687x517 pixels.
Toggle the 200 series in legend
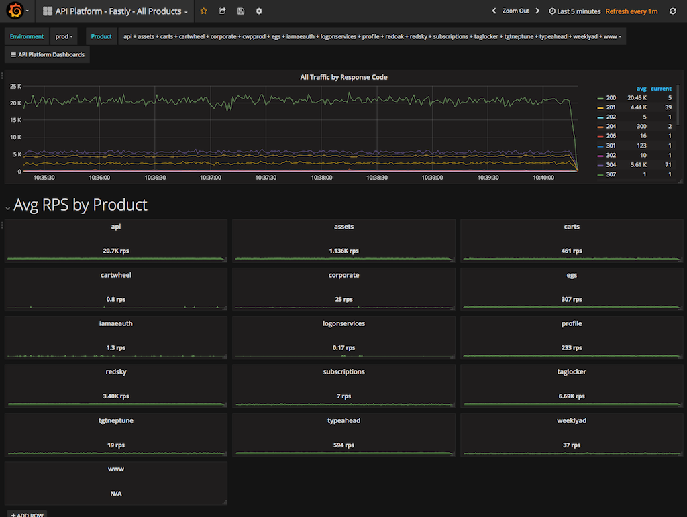coord(611,98)
